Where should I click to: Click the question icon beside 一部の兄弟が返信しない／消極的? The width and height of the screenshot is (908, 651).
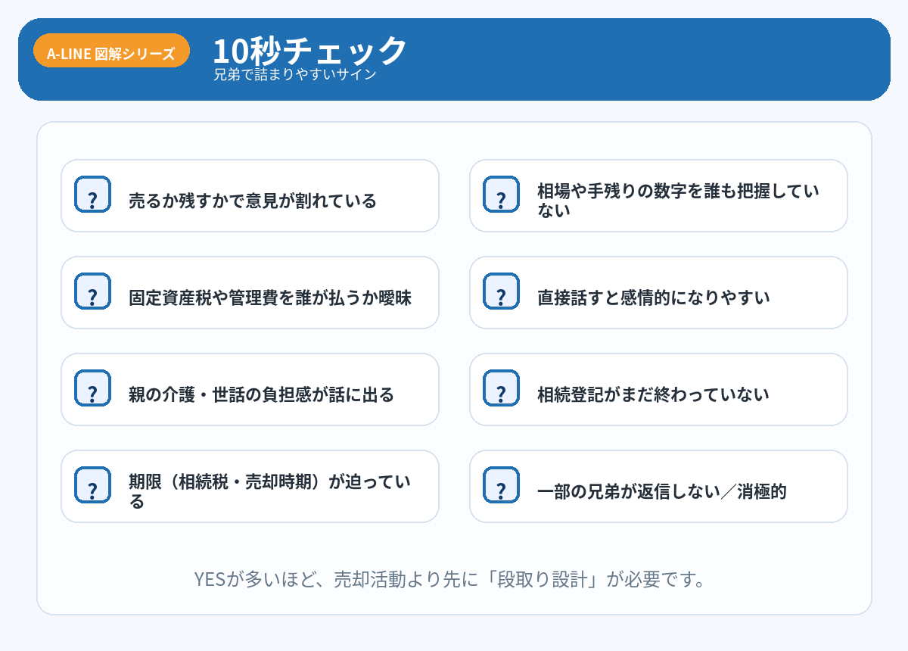click(x=501, y=486)
